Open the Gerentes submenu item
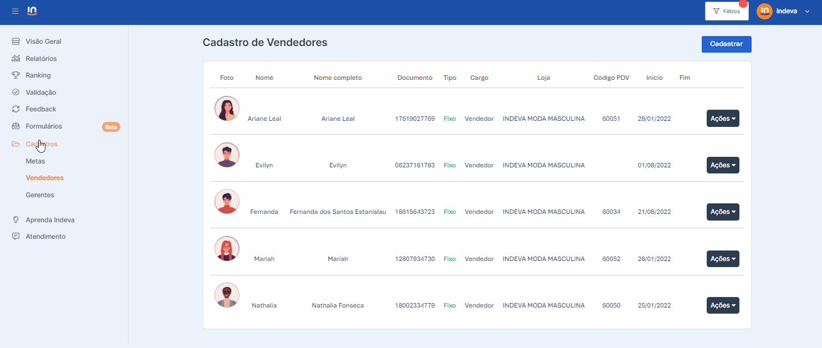The width and height of the screenshot is (822, 348). [40, 195]
